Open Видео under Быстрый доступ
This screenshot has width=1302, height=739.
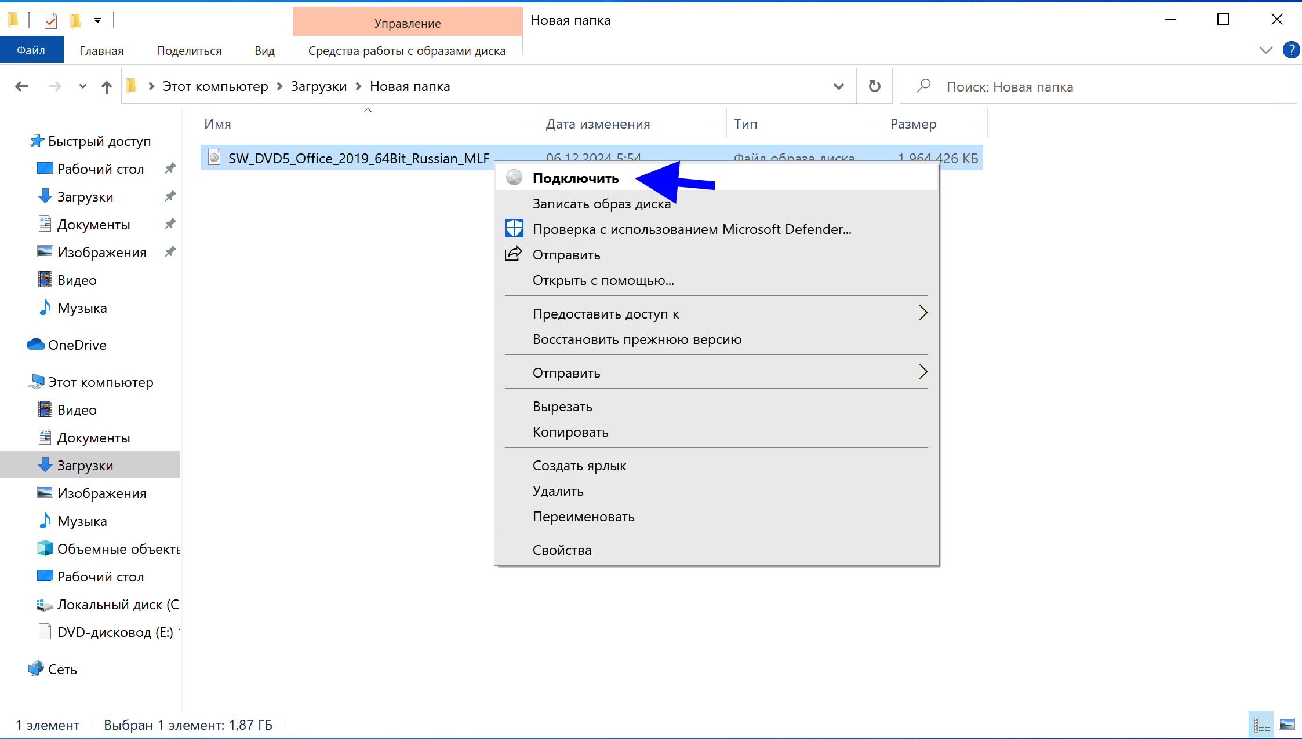(77, 280)
